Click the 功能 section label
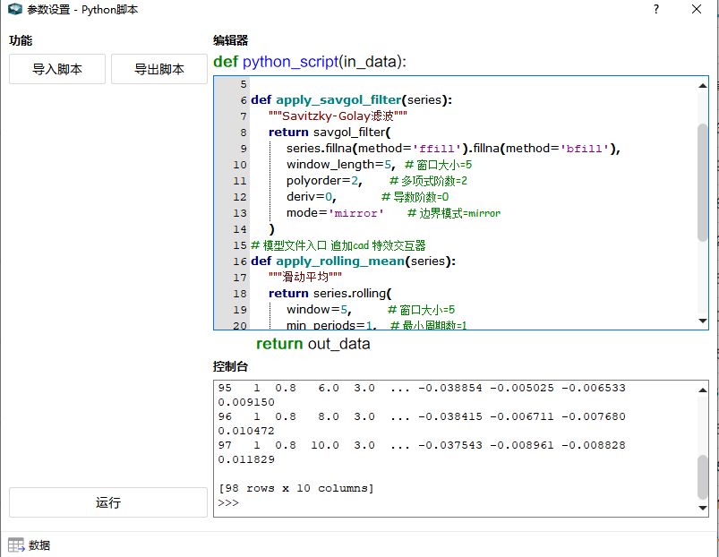The width and height of the screenshot is (719, 557). [21, 40]
